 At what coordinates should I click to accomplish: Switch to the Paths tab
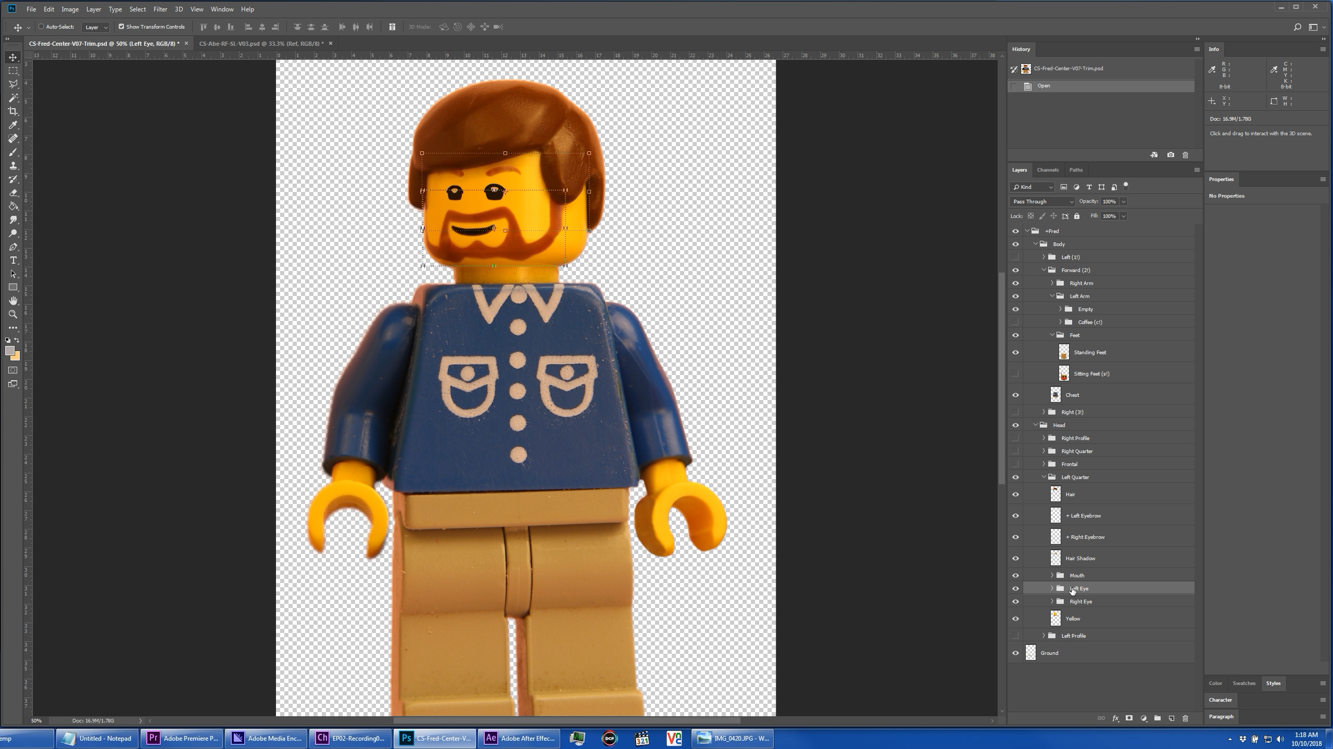(x=1076, y=170)
